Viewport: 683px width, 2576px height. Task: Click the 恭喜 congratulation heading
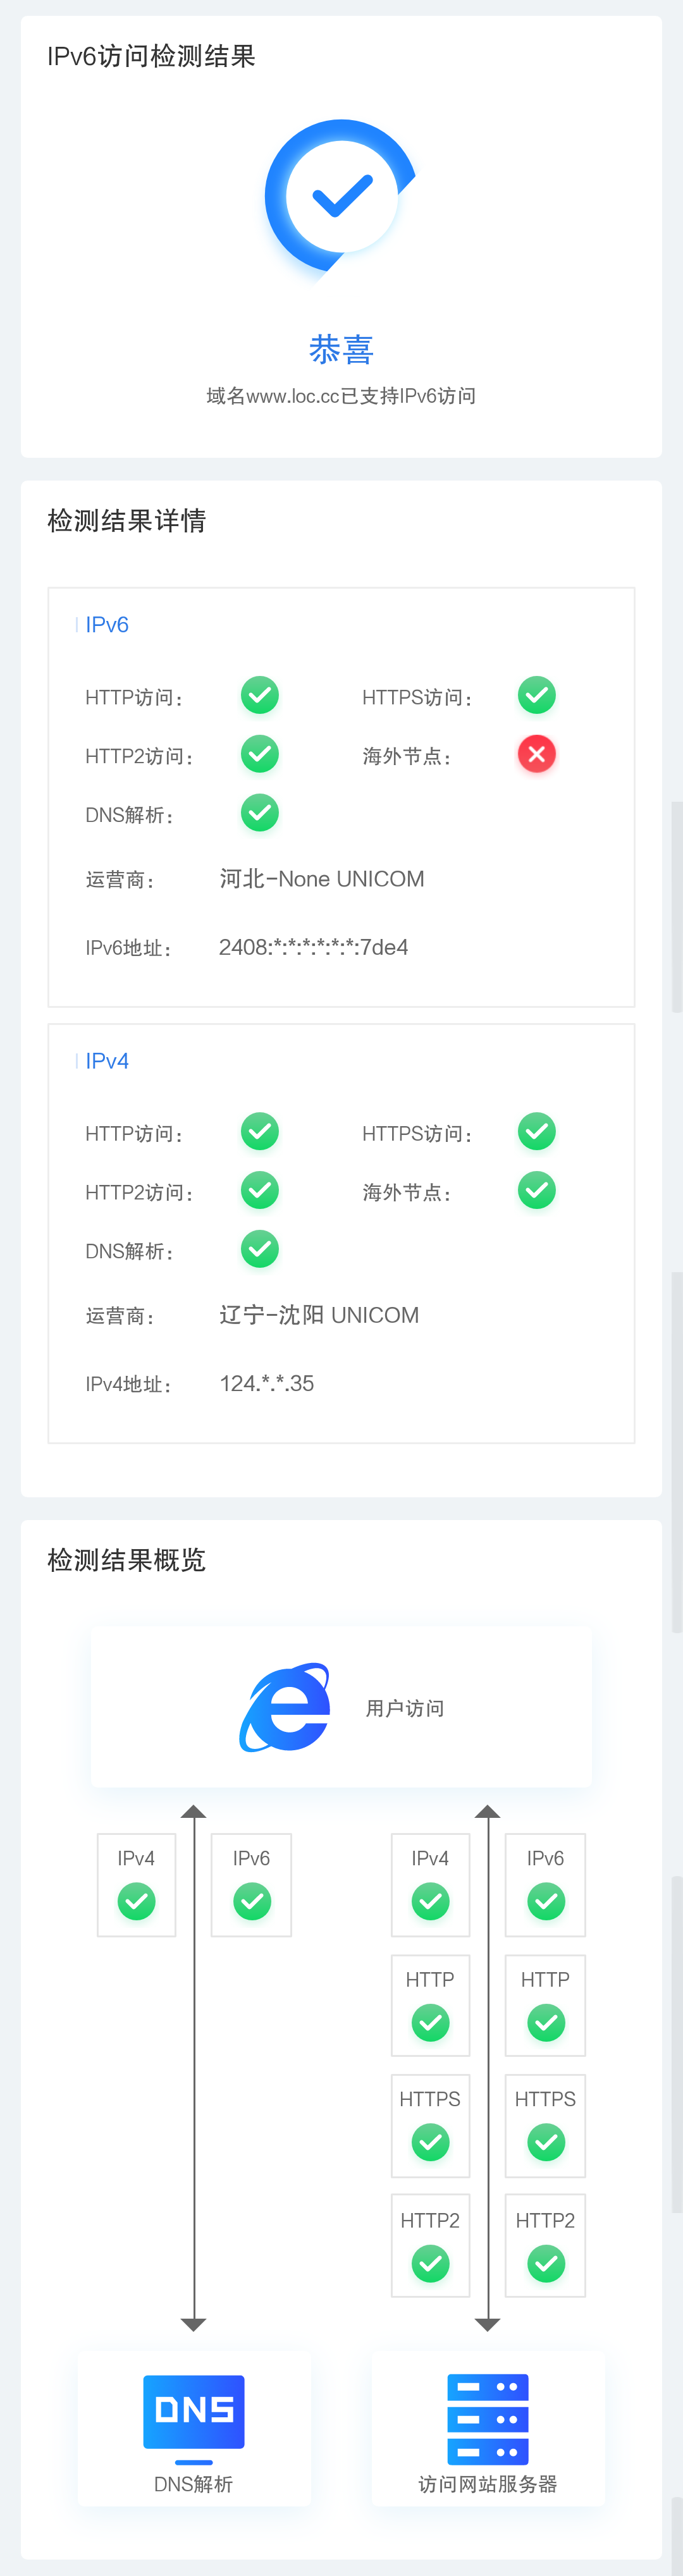(341, 349)
